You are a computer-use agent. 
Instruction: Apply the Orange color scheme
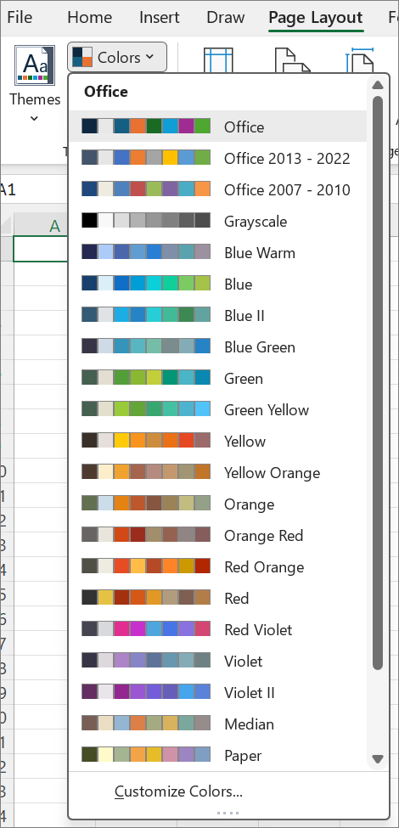(x=218, y=504)
